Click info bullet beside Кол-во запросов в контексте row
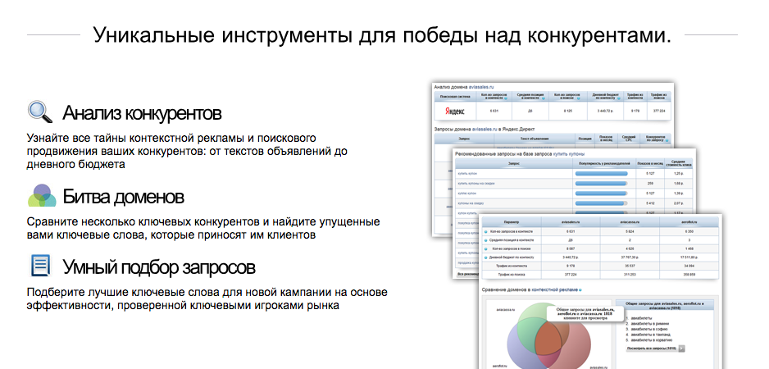The width and height of the screenshot is (769, 369). click(486, 231)
